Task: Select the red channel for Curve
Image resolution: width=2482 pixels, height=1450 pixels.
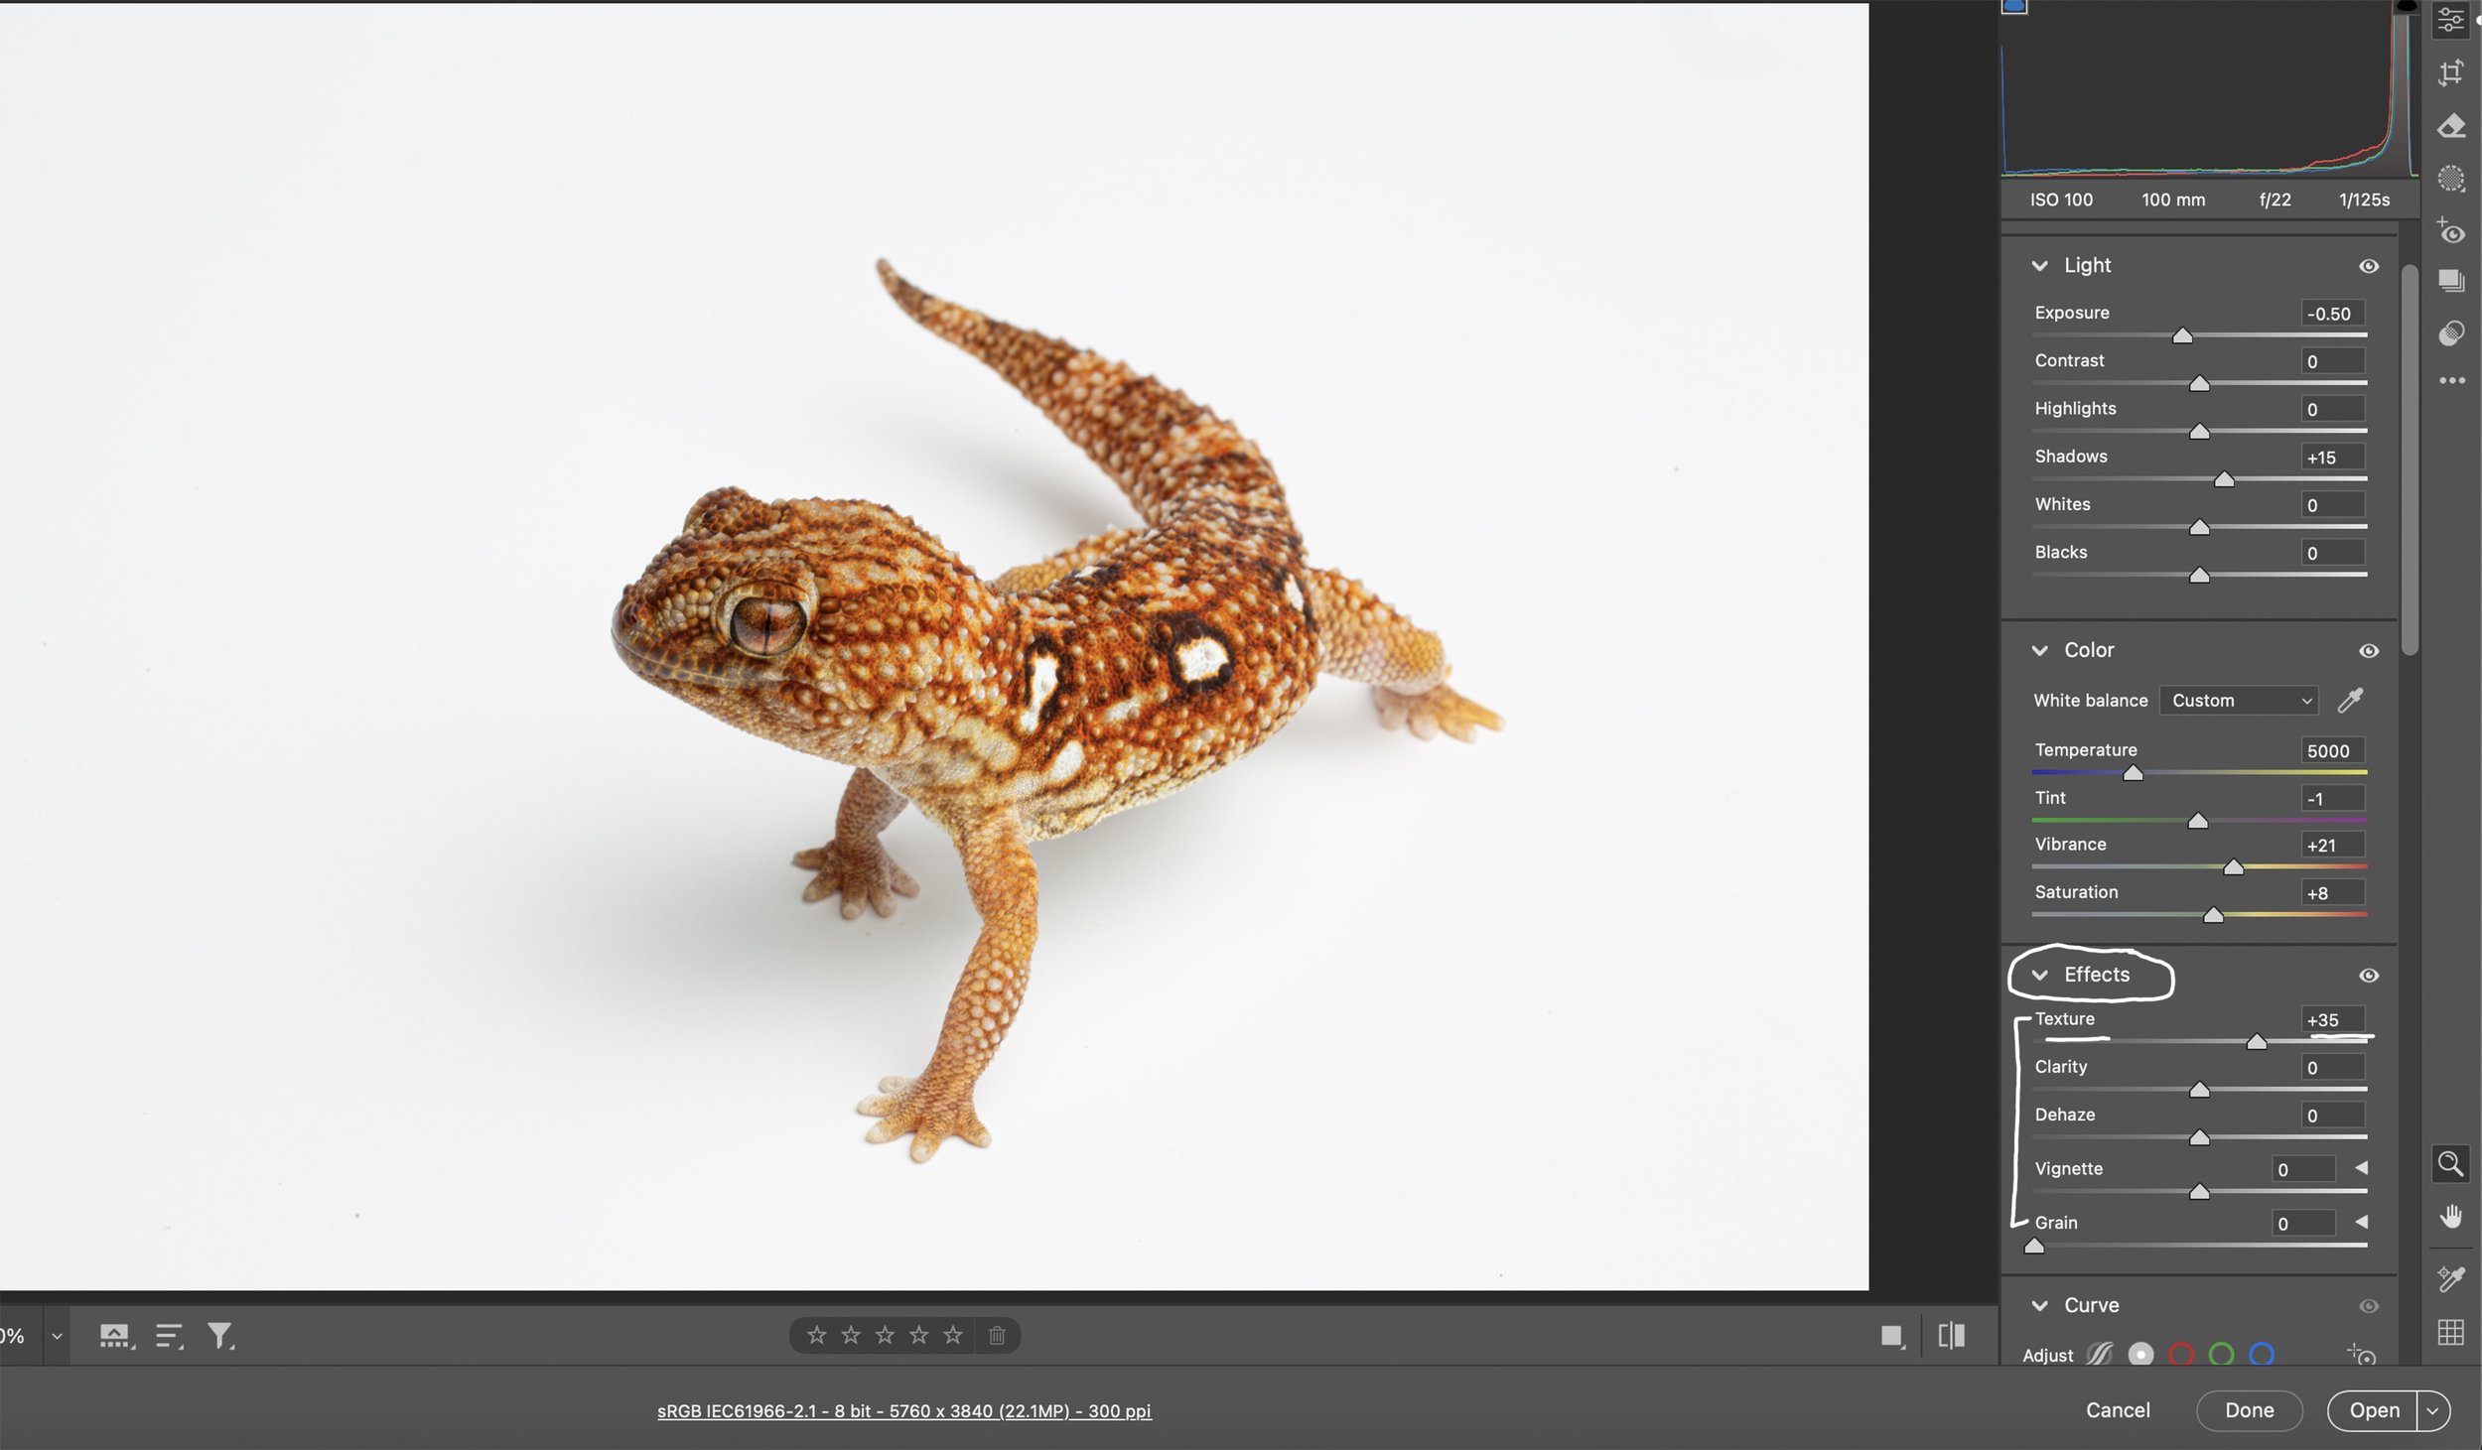Action: pos(2180,1354)
